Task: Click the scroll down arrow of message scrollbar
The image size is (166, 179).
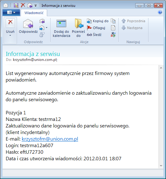Action: [x=161, y=166]
